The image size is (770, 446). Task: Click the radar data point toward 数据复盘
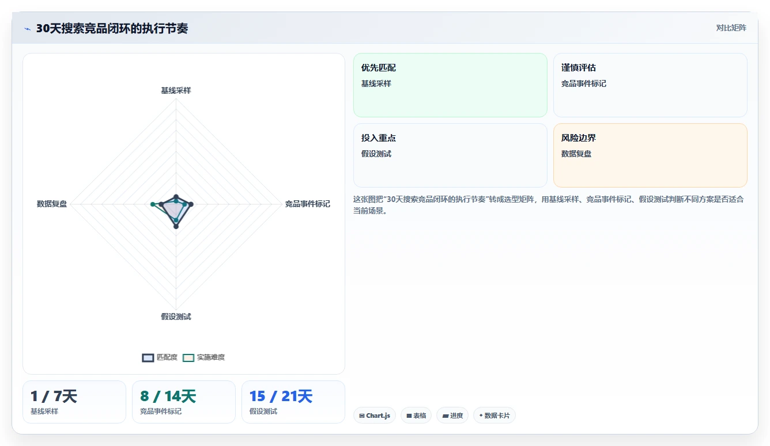(x=153, y=204)
